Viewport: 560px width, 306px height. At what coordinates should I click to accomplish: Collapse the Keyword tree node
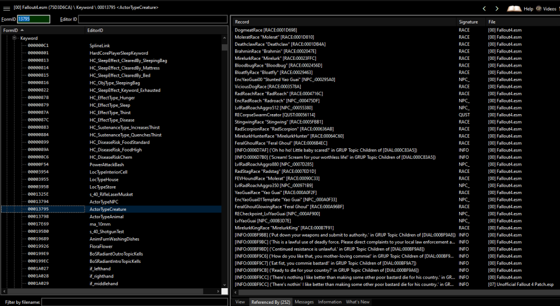(15, 38)
